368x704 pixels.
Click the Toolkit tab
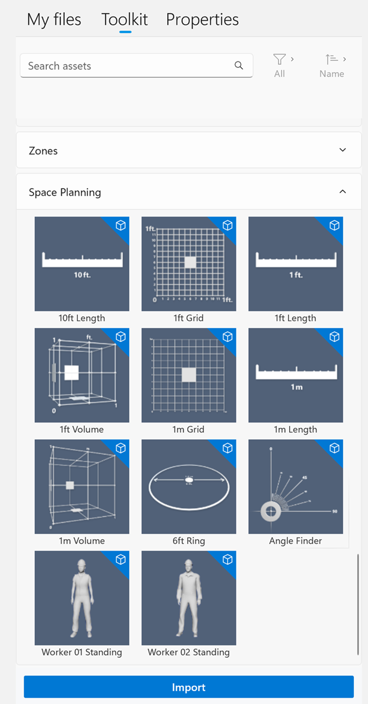pyautogui.click(x=125, y=19)
